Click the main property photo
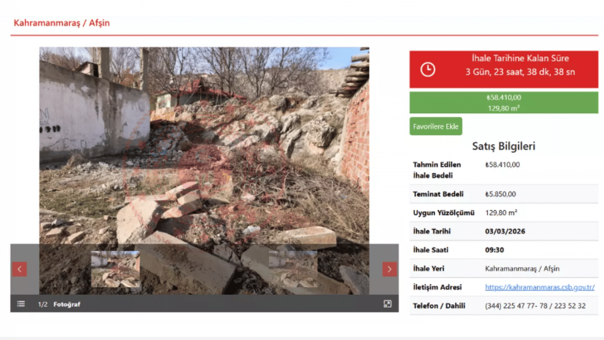The width and height of the screenshot is (604, 340). click(x=204, y=142)
